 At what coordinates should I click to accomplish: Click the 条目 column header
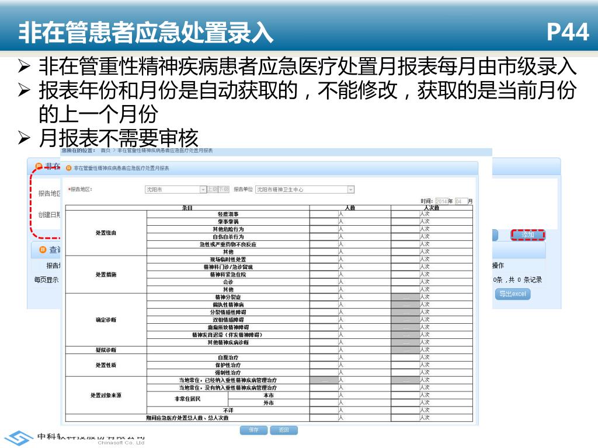pyautogui.click(x=187, y=208)
